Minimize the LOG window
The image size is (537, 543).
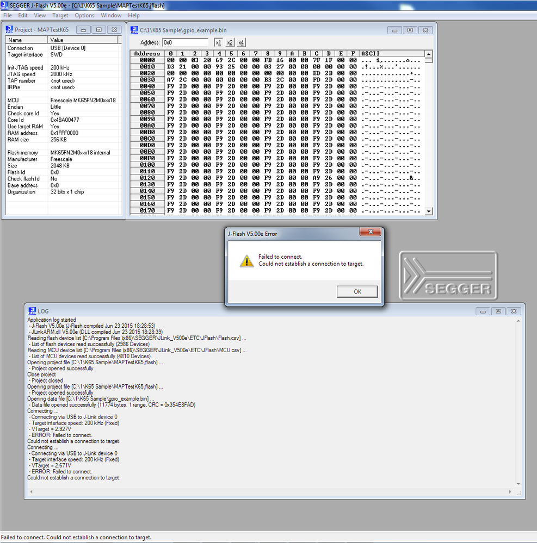coord(483,311)
